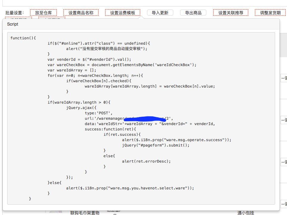Click the alert(ret.errorDesc) code line
The height and width of the screenshot is (215, 287).
tap(146, 161)
